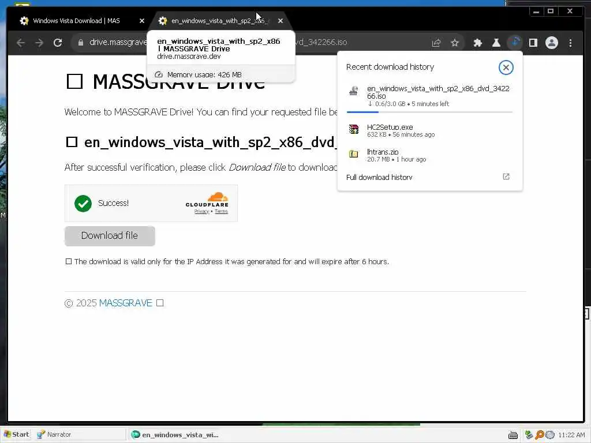Open the Extensions puzzle icon
Image resolution: width=591 pixels, height=443 pixels.
pyautogui.click(x=478, y=43)
